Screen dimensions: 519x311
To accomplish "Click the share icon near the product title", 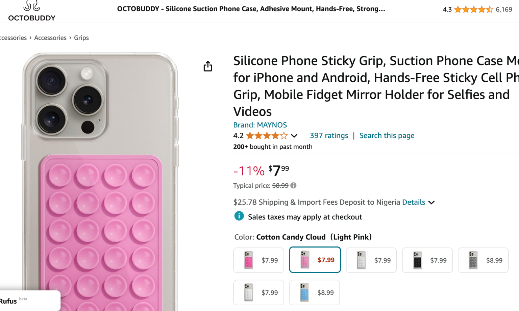I will [207, 66].
